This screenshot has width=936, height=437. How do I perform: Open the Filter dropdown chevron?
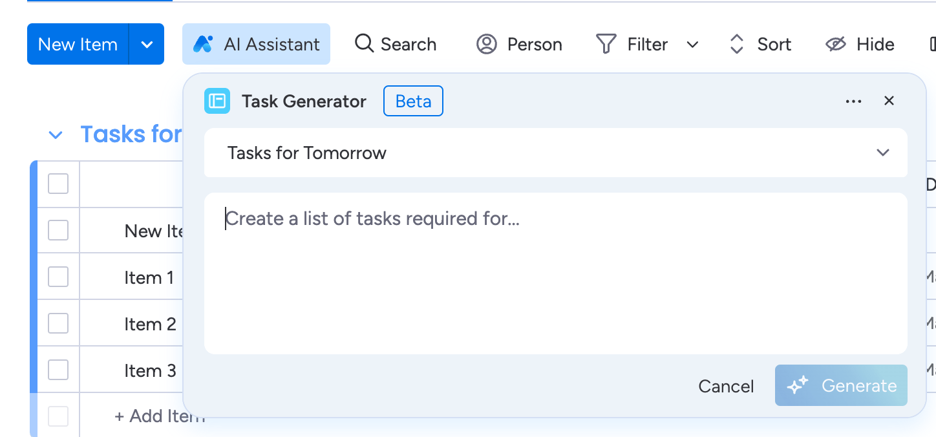click(692, 44)
